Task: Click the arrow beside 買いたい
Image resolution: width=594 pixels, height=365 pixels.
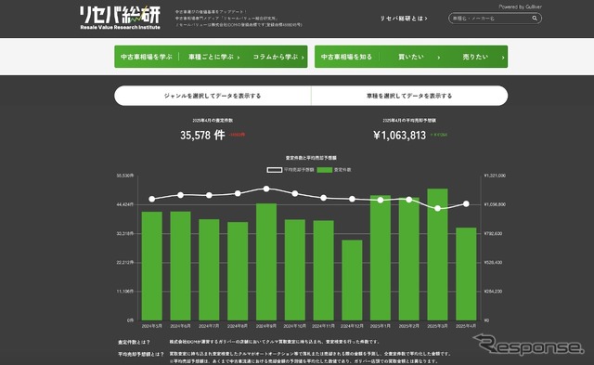Action: tap(439, 58)
